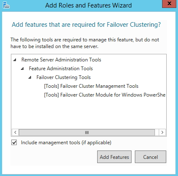Select Failover Cluster Module for Windows PowerShell
This screenshot has height=176, width=178.
105,95
